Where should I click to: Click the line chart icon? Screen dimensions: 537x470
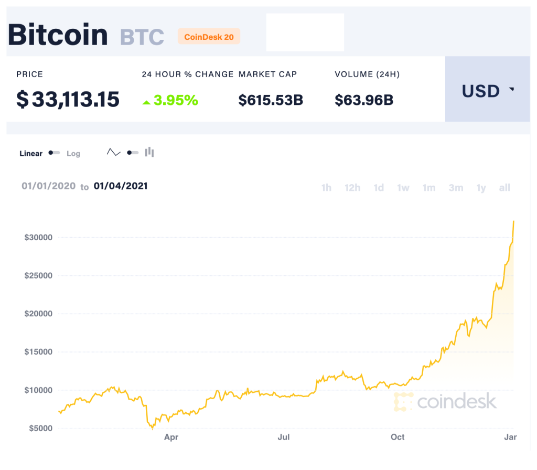click(x=113, y=153)
